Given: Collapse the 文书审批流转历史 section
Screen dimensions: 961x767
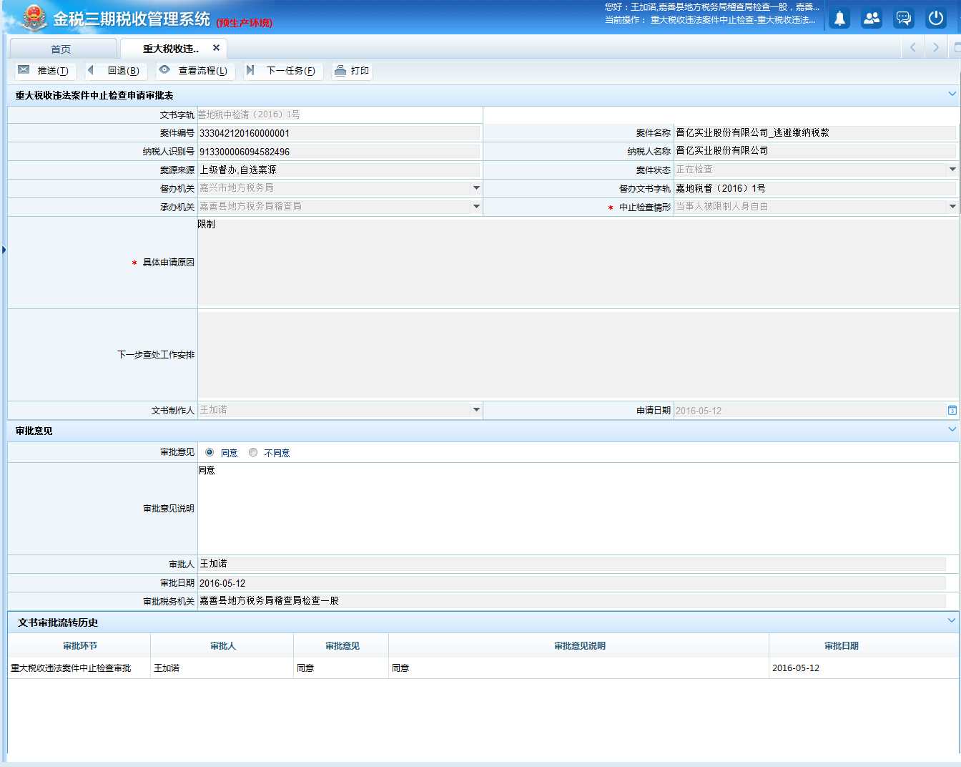Looking at the screenshot, I should pyautogui.click(x=952, y=620).
